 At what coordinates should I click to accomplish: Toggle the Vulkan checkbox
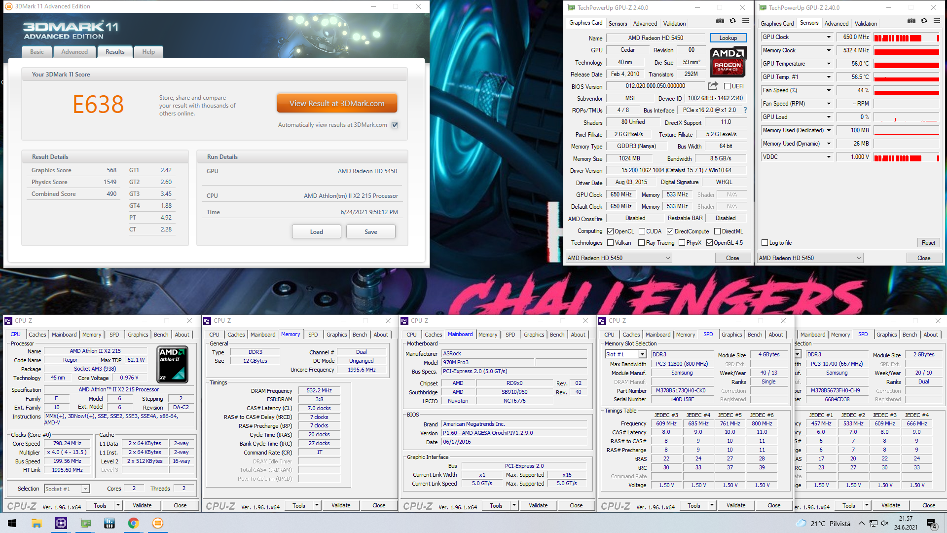click(610, 243)
